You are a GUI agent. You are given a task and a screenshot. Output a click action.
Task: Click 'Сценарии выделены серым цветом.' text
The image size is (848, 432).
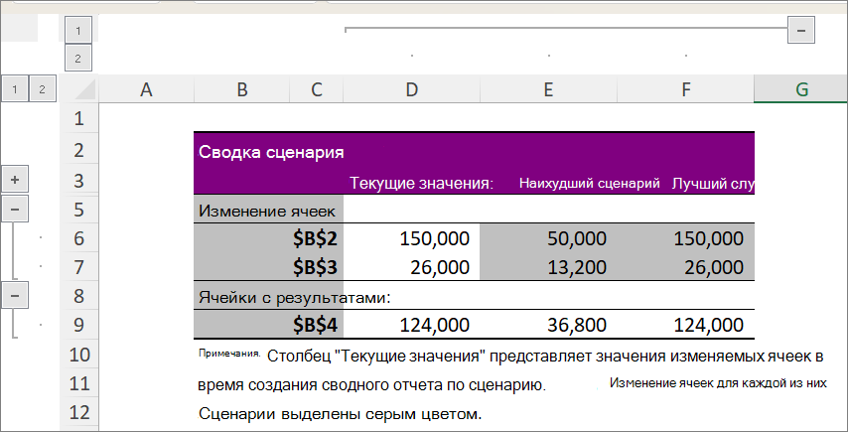click(340, 414)
